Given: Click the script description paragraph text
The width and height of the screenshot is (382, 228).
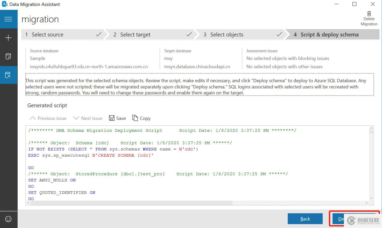Looking at the screenshot, I should pos(199,87).
